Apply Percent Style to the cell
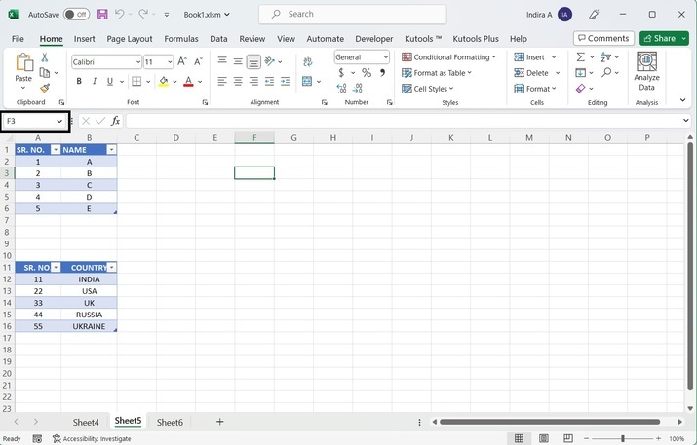 click(367, 73)
